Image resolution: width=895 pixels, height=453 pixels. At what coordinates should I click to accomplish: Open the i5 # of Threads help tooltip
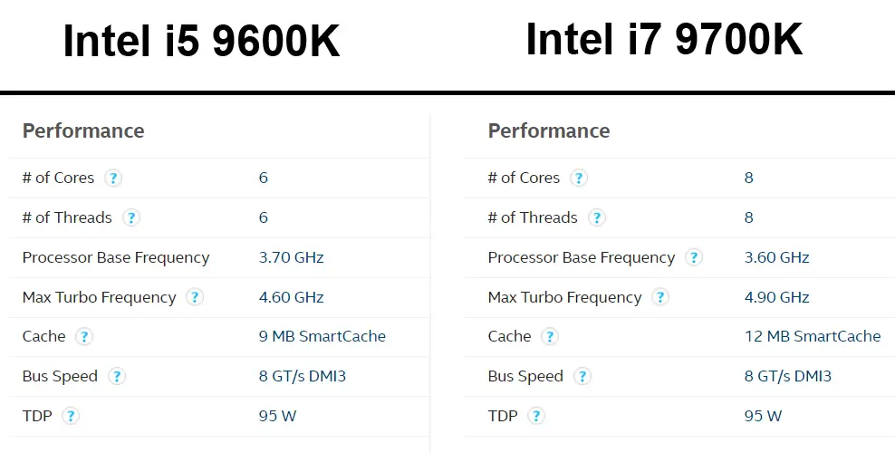click(131, 218)
